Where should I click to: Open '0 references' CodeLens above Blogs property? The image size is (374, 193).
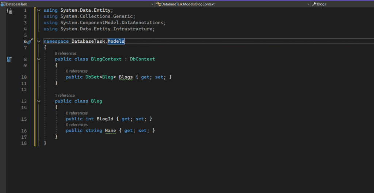[77, 71]
